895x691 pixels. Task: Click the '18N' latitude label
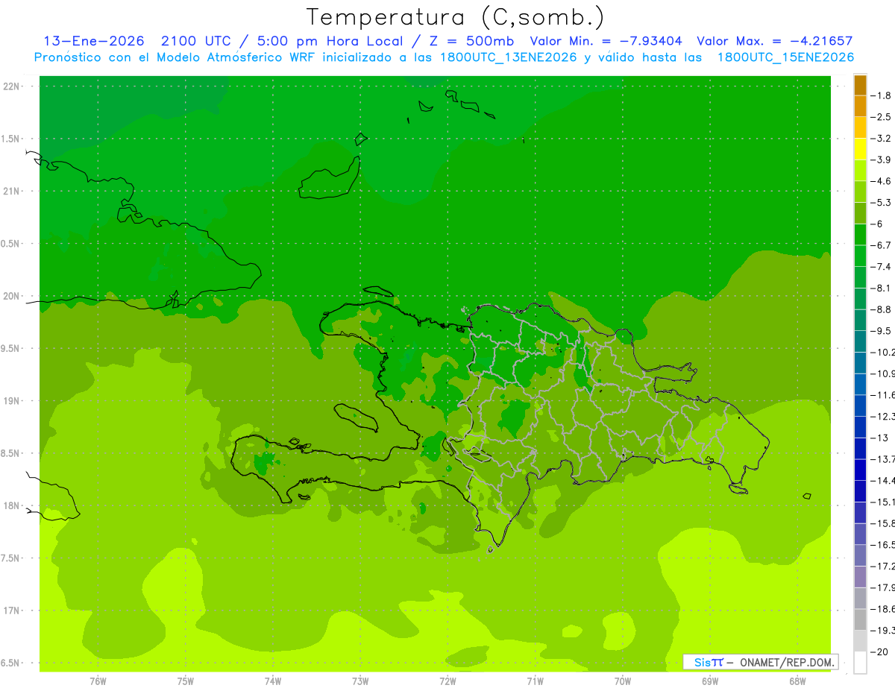point(13,506)
